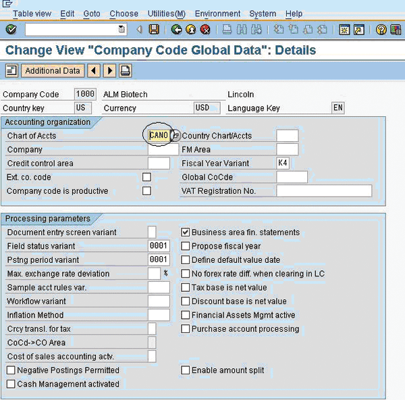Open the Utilities(M) menu
This screenshot has height=400, width=405.
[166, 14]
